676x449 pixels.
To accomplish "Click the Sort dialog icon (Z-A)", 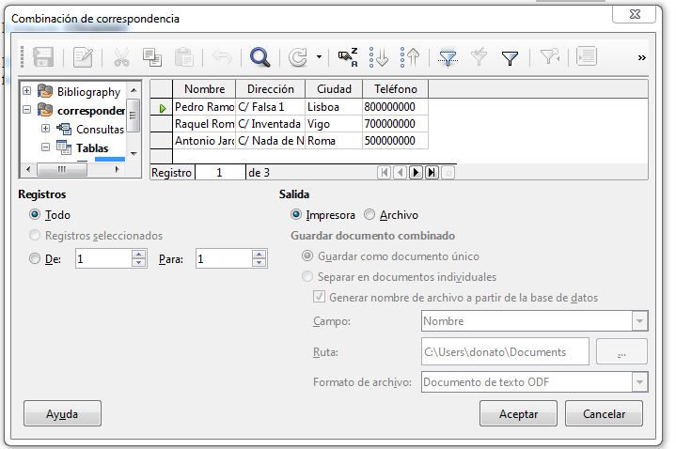I will click(348, 57).
